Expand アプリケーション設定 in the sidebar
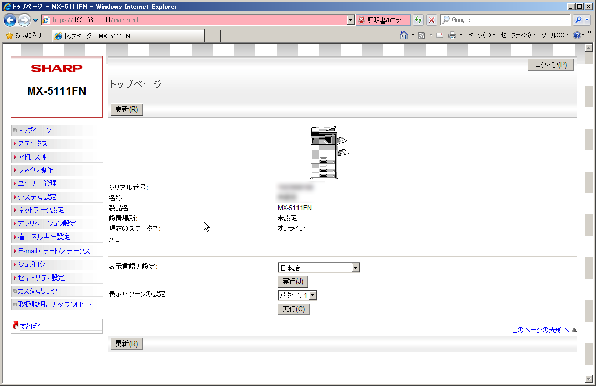 47,223
